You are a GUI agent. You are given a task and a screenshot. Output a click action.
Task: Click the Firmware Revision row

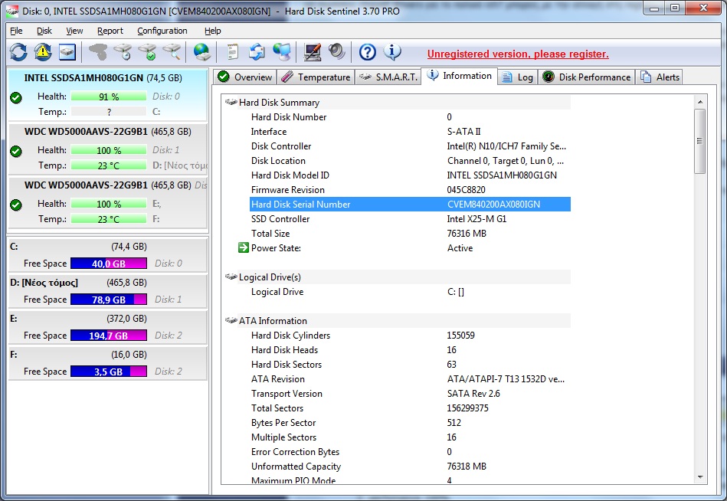click(410, 189)
